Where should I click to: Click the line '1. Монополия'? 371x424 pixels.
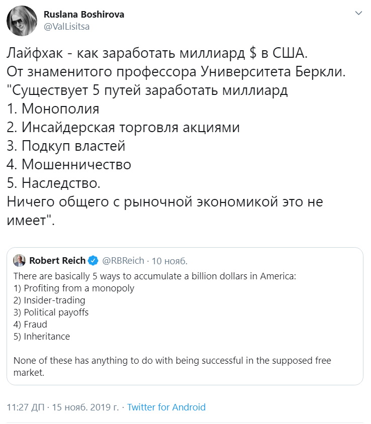pyautogui.click(x=53, y=109)
